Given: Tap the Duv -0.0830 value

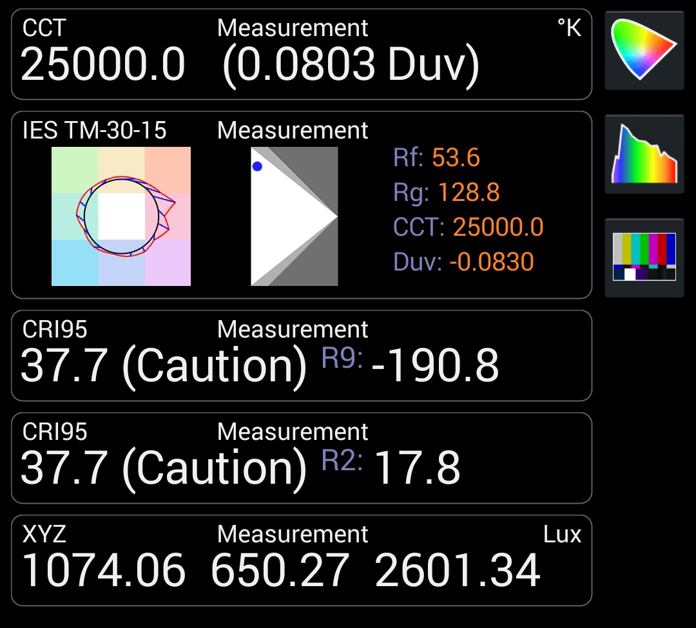Looking at the screenshot, I should coord(463,262).
